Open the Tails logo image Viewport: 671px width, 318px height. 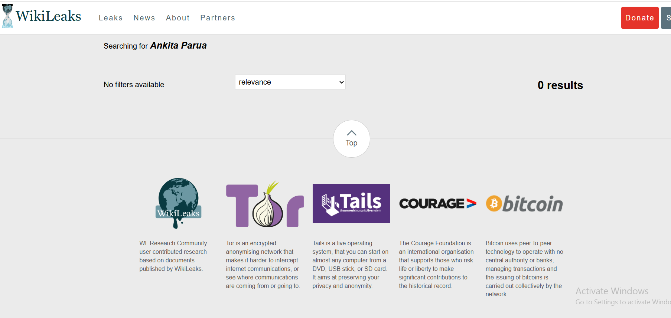[351, 203]
